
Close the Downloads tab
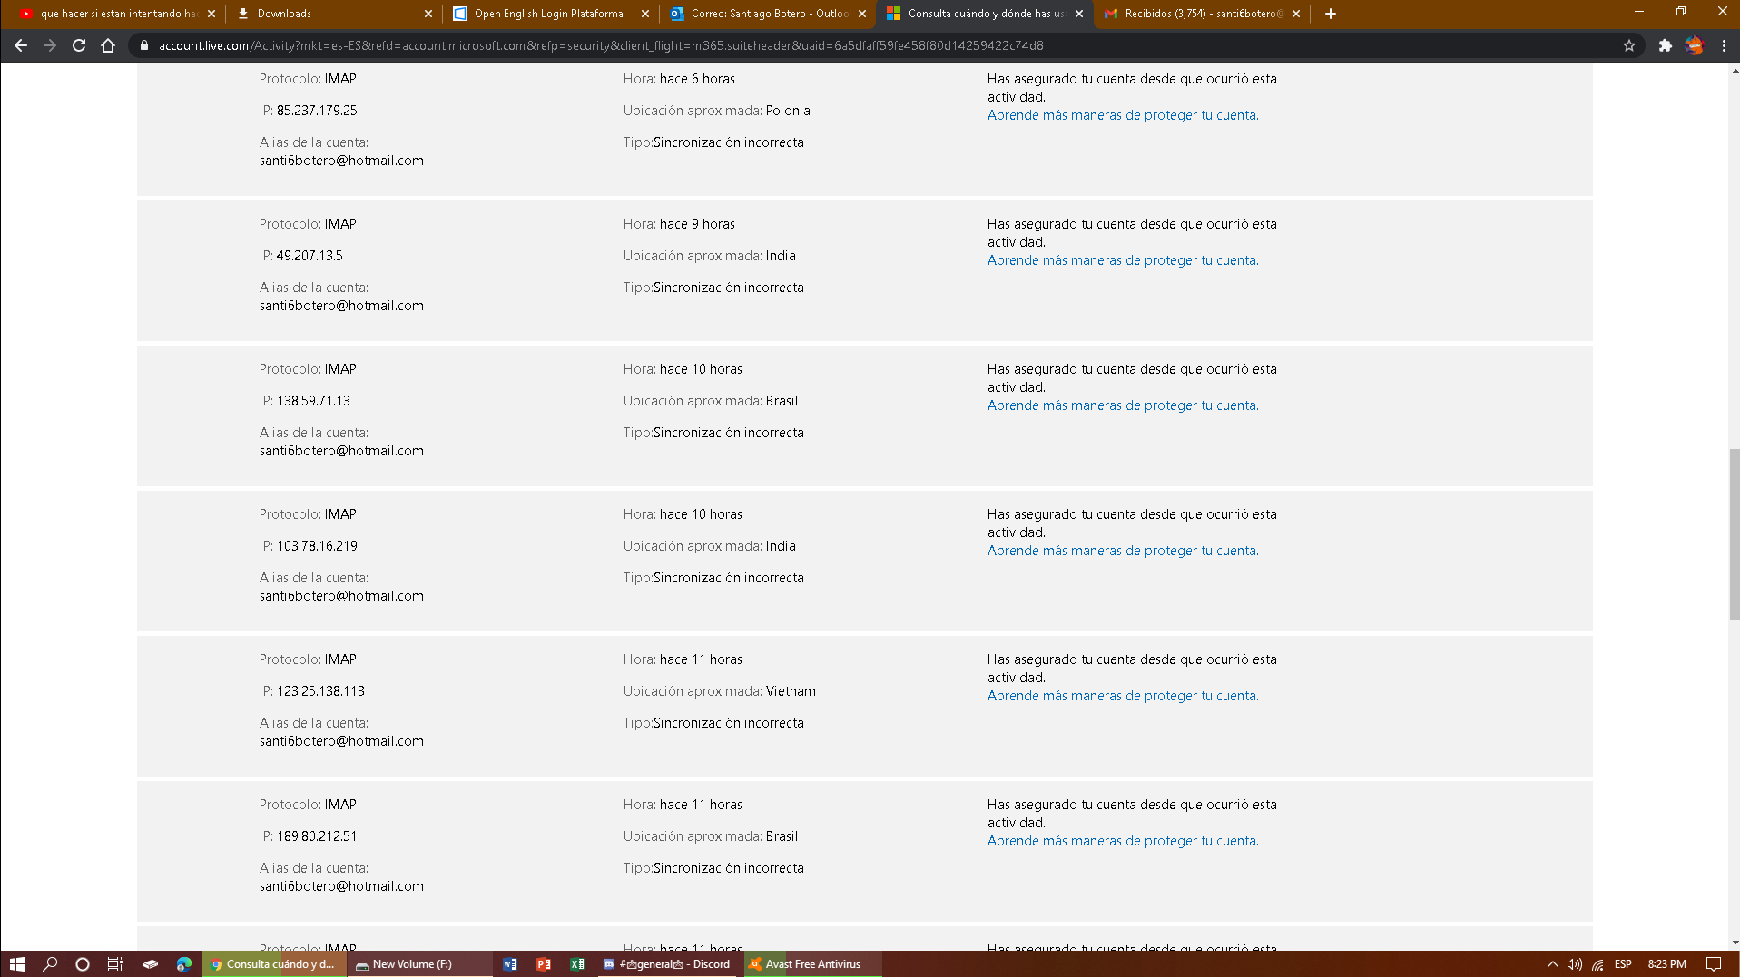pyautogui.click(x=428, y=14)
